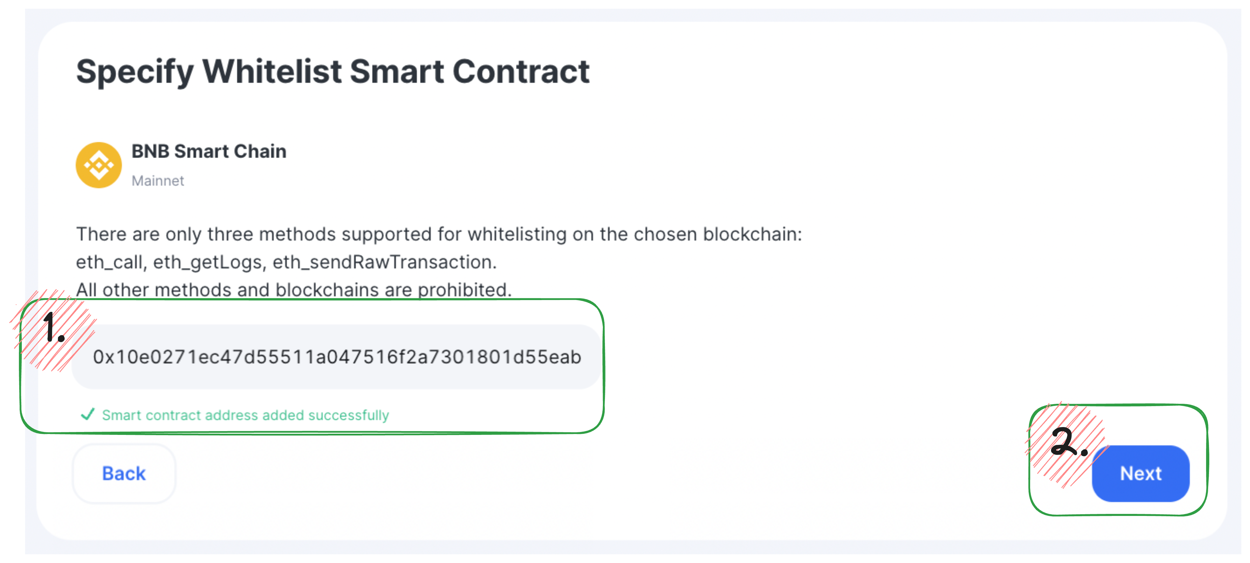
Task: Click 'Smart contract address added successfully' message
Action: point(245,415)
